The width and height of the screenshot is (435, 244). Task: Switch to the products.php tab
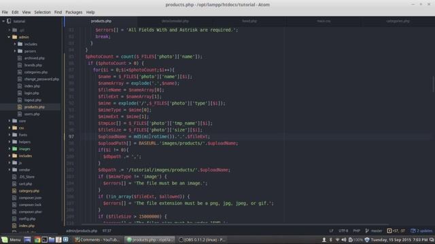[x=101, y=21]
